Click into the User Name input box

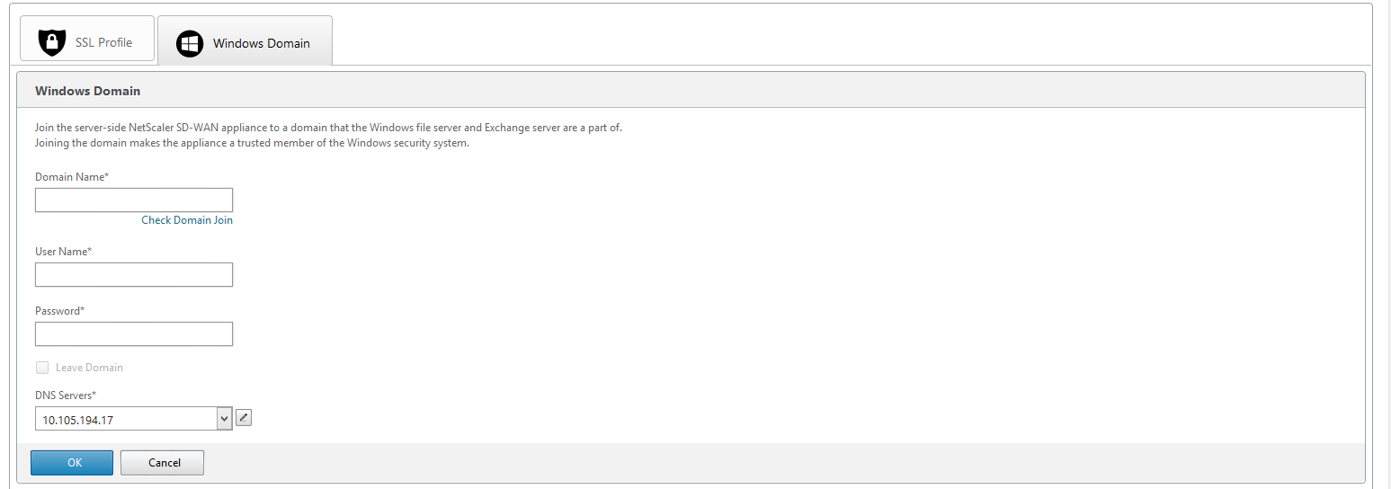coord(134,274)
